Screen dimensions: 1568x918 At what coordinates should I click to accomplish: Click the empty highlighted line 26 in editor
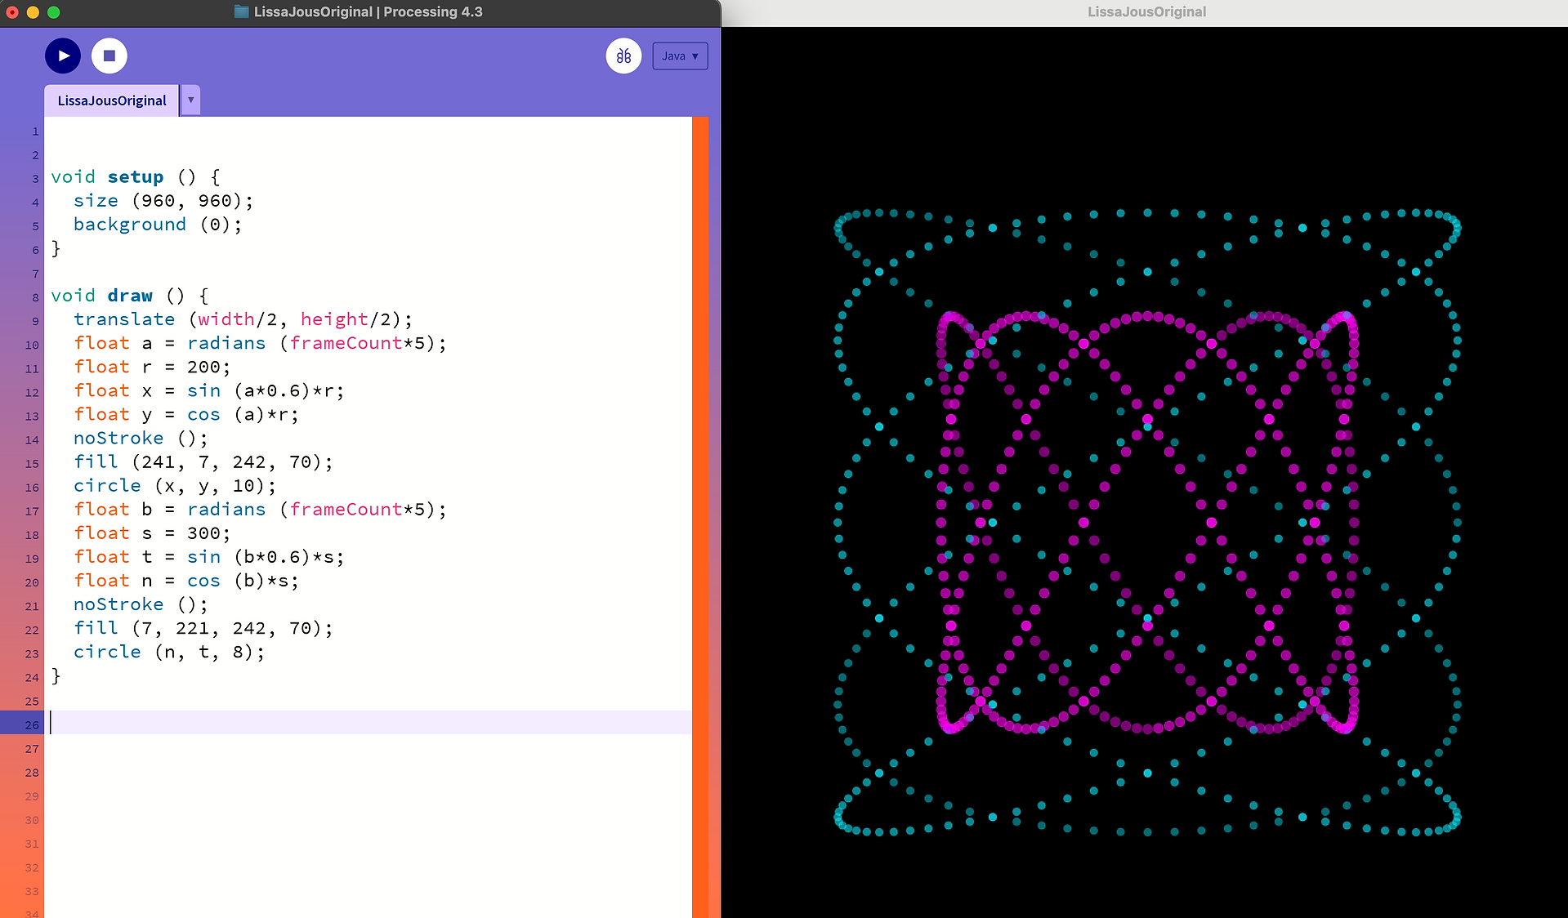tap(369, 722)
